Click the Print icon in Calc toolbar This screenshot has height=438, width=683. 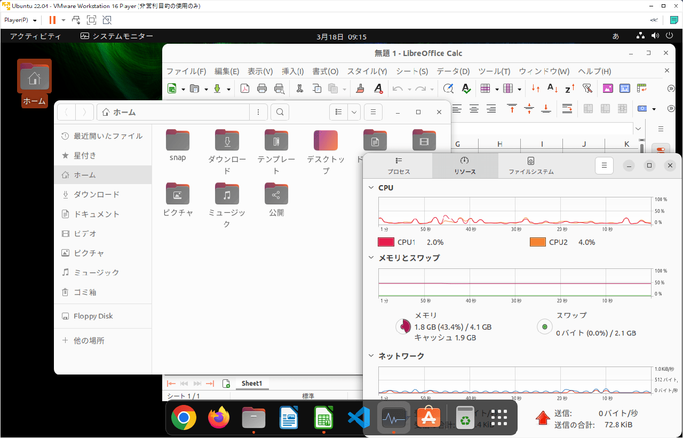(x=262, y=89)
